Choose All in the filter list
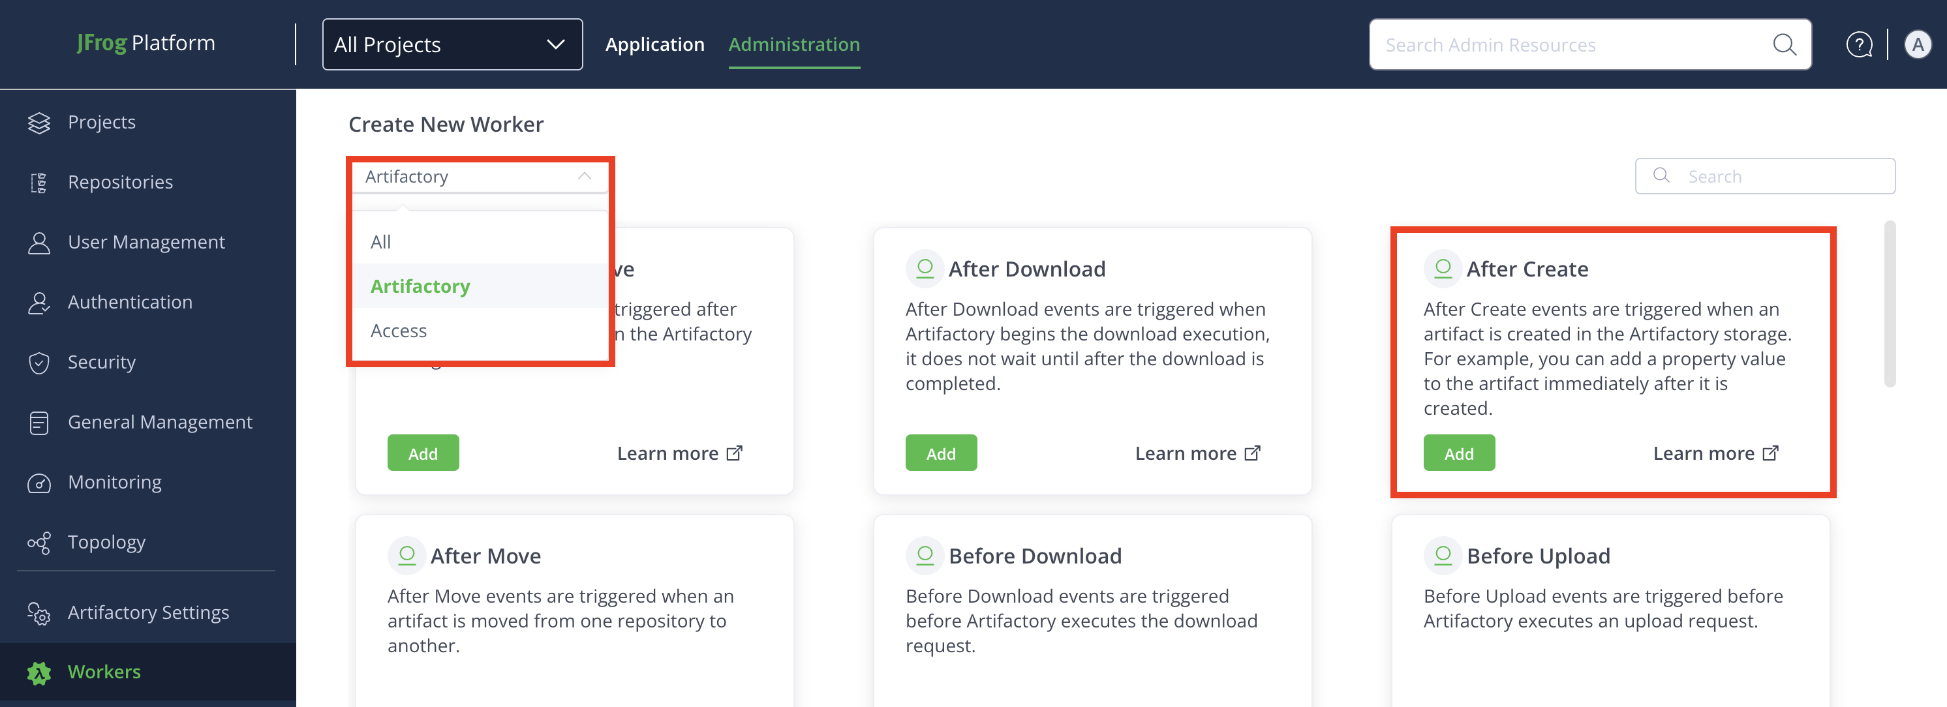1947x707 pixels. coord(380,243)
